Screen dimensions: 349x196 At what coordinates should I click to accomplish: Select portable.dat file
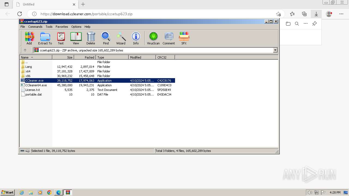(33, 94)
